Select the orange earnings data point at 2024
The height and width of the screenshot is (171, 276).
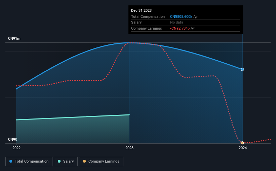point(242,143)
